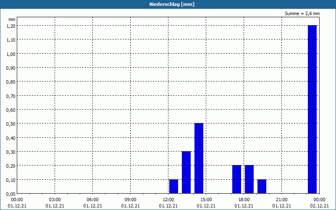Click the '18:00' x-axis time label

tap(244, 200)
